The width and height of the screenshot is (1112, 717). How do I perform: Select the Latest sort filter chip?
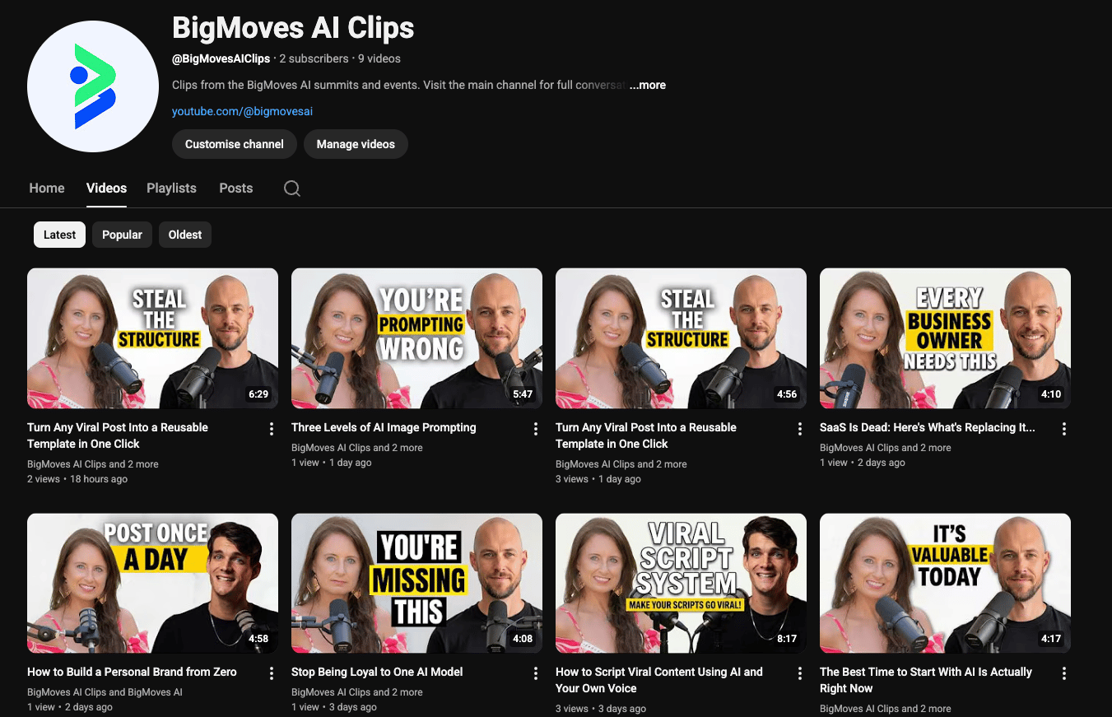[59, 235]
